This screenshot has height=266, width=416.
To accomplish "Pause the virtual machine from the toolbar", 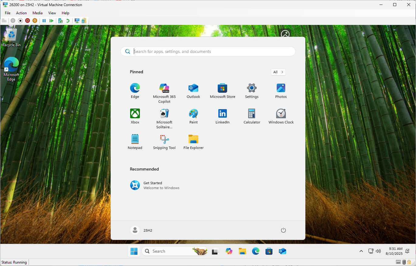I will point(44,21).
